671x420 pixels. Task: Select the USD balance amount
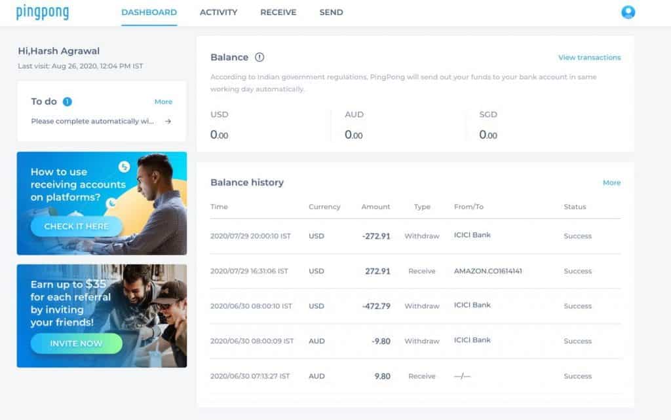click(220, 135)
